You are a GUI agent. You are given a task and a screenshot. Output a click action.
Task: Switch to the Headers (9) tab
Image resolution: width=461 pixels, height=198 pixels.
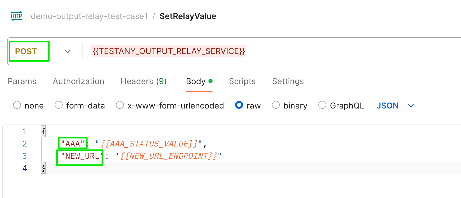144,81
